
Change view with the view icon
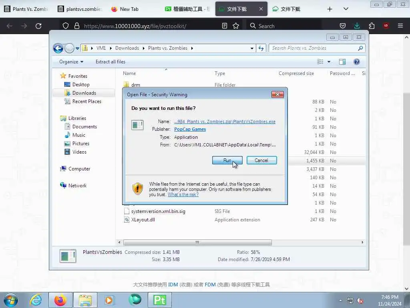point(320,62)
